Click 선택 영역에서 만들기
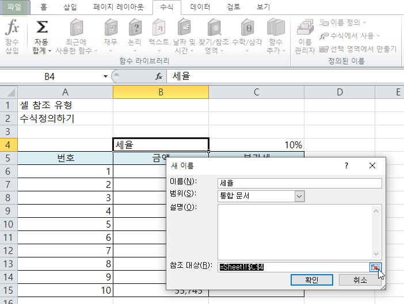 pos(358,49)
